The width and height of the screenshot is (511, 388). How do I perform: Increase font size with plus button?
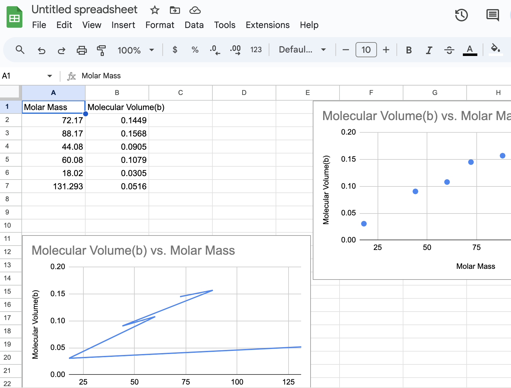[386, 50]
